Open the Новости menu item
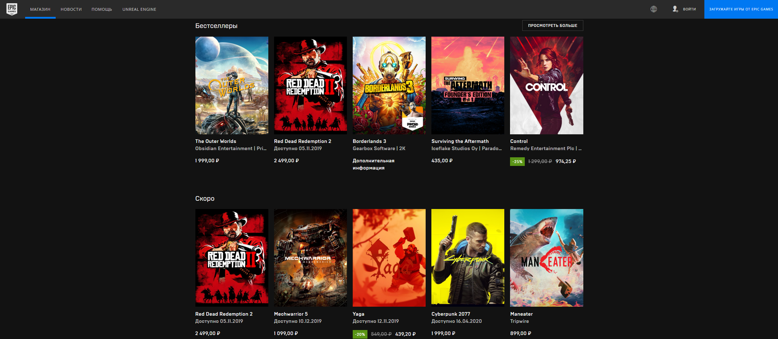This screenshot has height=339, width=778. coord(71,9)
